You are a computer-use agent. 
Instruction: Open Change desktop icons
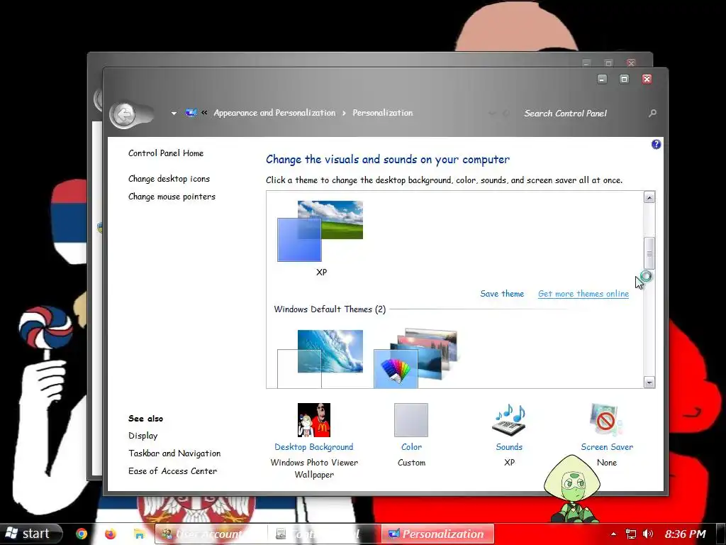tap(169, 178)
